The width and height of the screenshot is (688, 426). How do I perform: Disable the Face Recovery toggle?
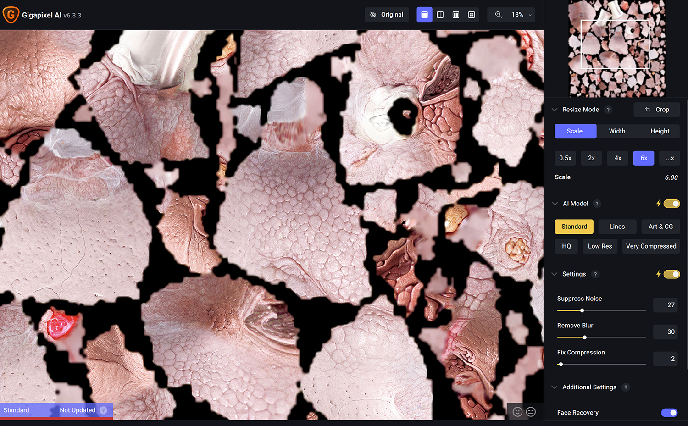click(x=669, y=413)
